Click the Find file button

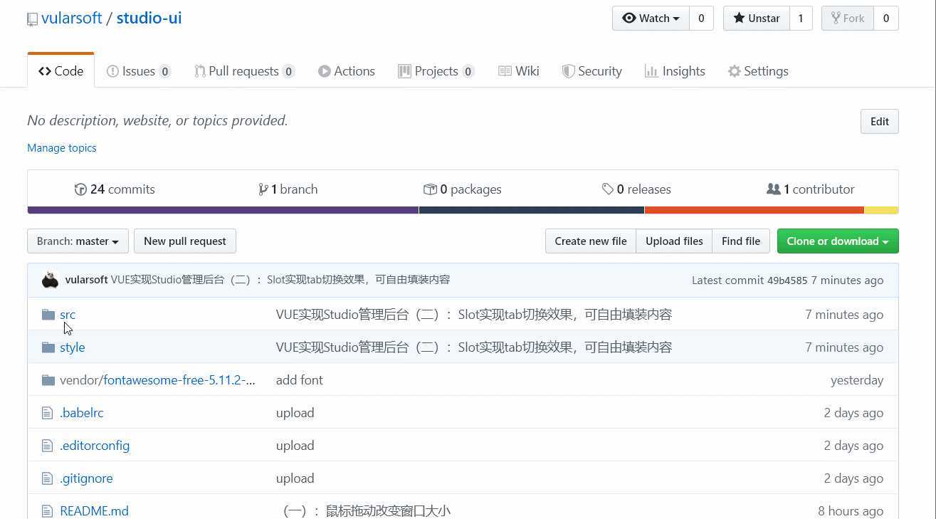[741, 241]
